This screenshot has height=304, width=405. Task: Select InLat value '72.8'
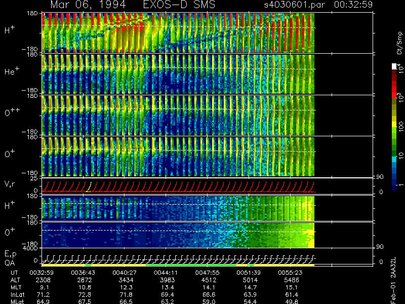85,294
